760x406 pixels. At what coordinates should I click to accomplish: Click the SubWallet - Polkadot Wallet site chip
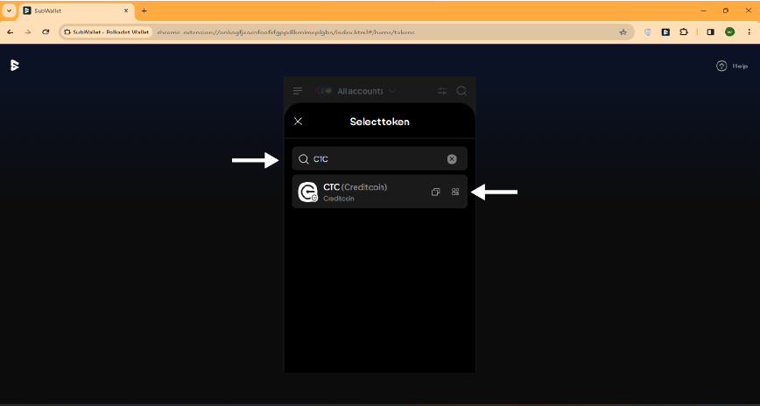pyautogui.click(x=107, y=32)
